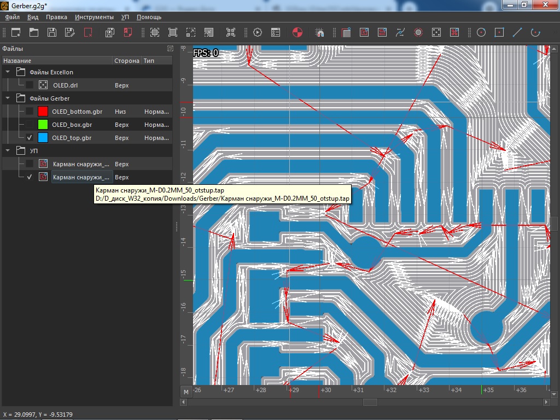This screenshot has width=560, height=420.
Task: Uncheck the OLED_top.gbr layer checkbox
Action: point(30,138)
